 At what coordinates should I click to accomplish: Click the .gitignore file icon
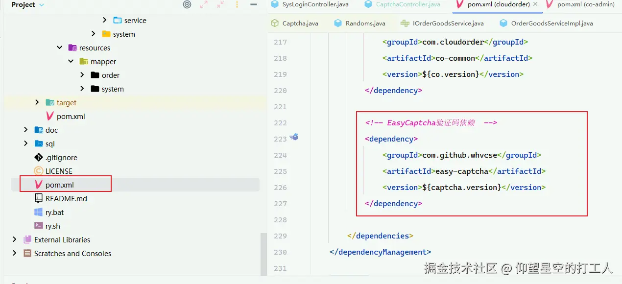click(39, 157)
